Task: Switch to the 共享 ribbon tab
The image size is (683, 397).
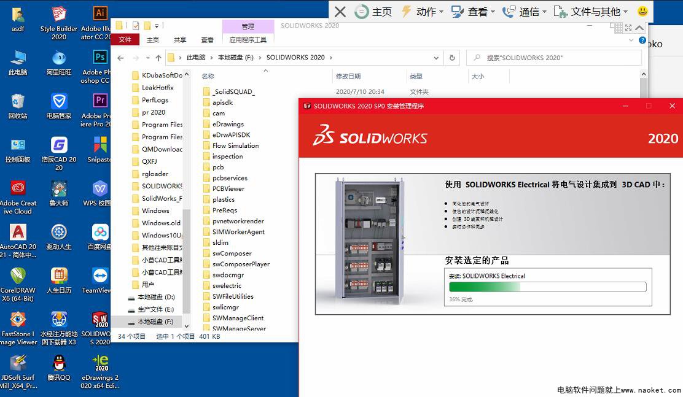Action: (180, 40)
